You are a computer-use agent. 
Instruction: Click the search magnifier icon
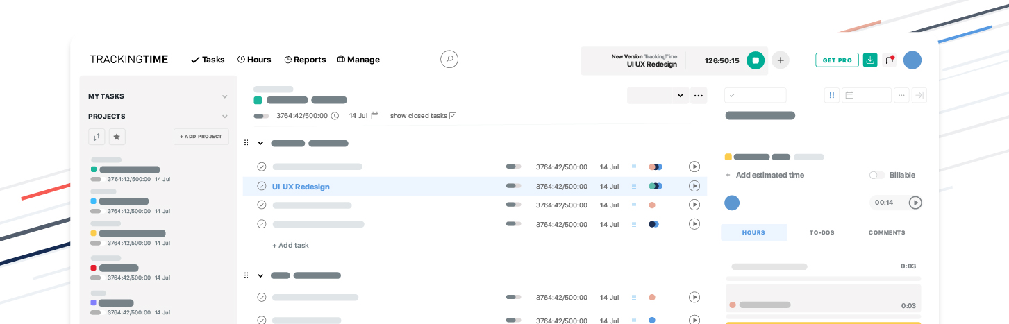[x=449, y=59]
